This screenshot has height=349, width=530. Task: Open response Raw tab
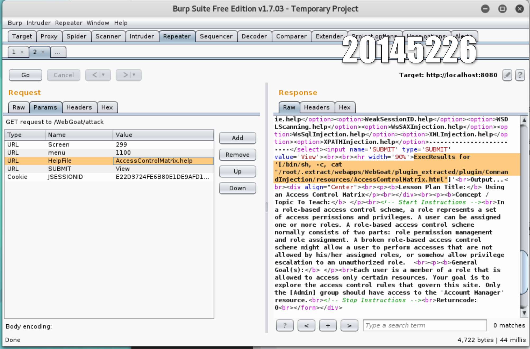pyautogui.click(x=289, y=108)
